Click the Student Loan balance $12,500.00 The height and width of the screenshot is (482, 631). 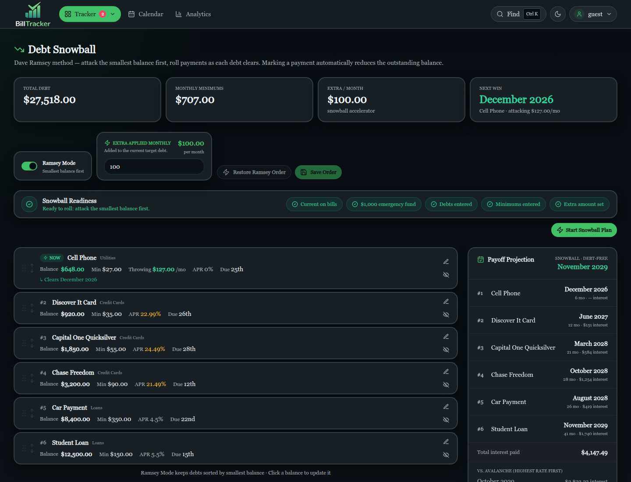tap(76, 454)
